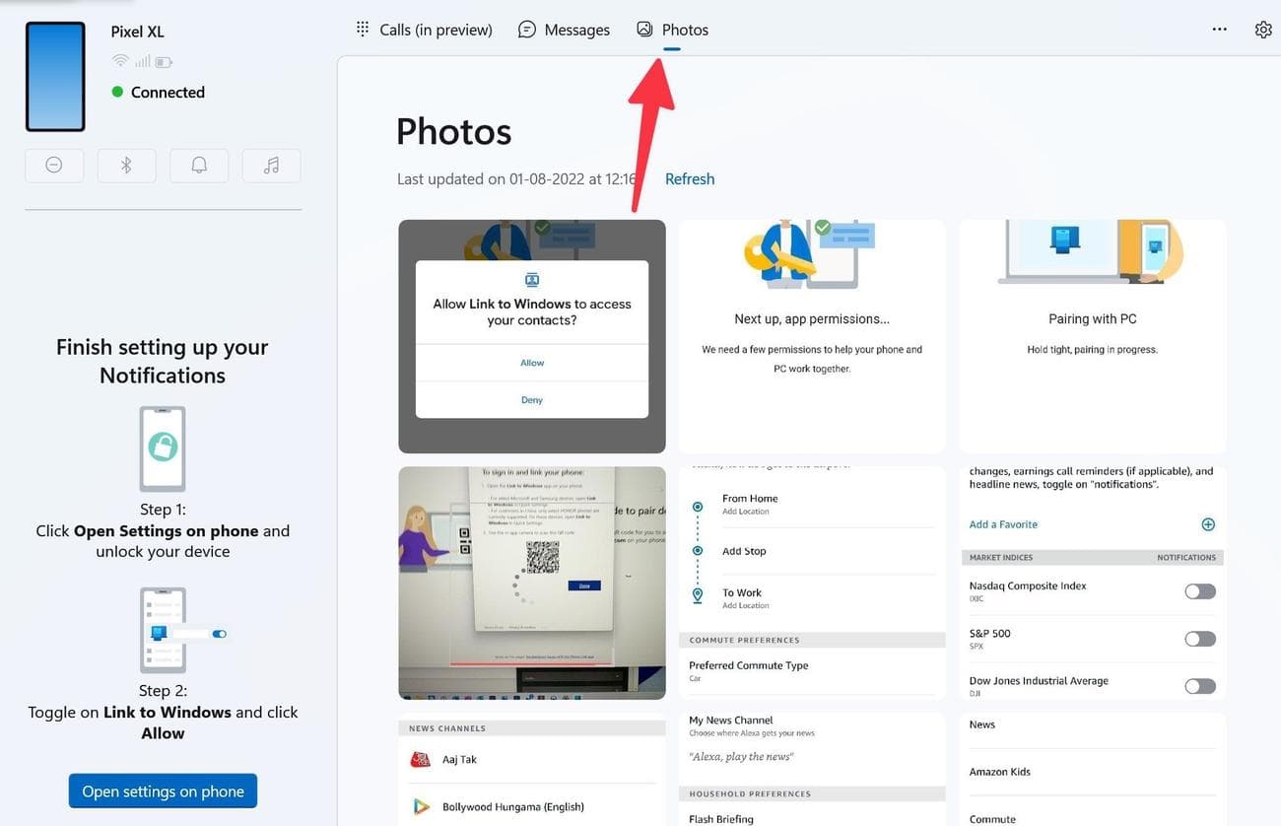The width and height of the screenshot is (1281, 826).
Task: Open the Pairing with PC screenshot
Action: click(x=1091, y=335)
